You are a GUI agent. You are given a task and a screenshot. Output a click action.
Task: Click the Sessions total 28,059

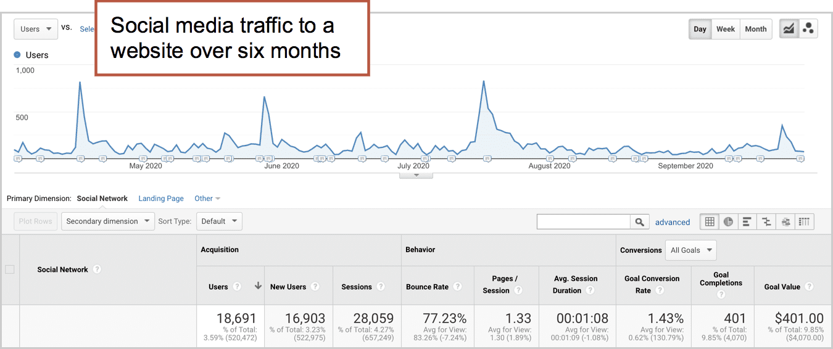(x=373, y=318)
